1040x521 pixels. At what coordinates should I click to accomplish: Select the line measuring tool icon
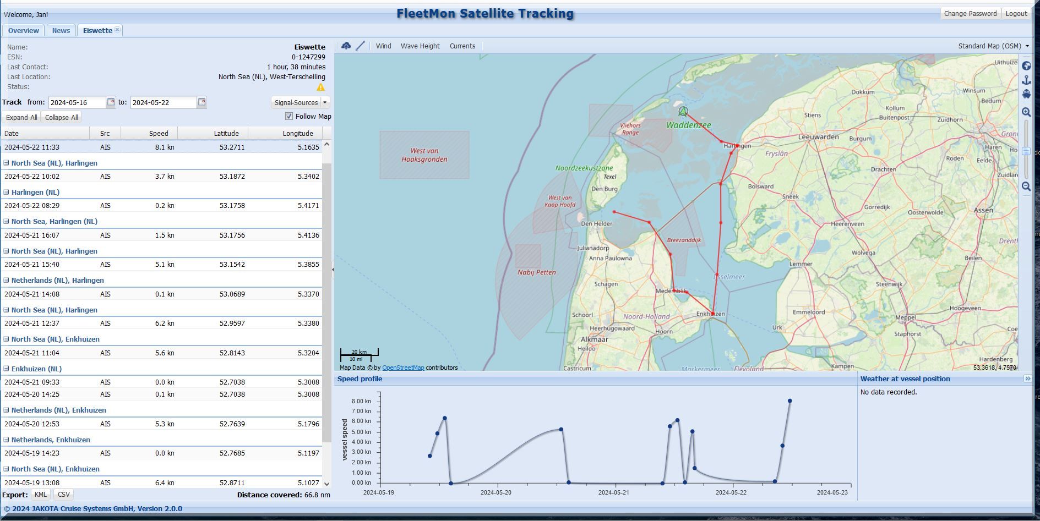coord(361,46)
